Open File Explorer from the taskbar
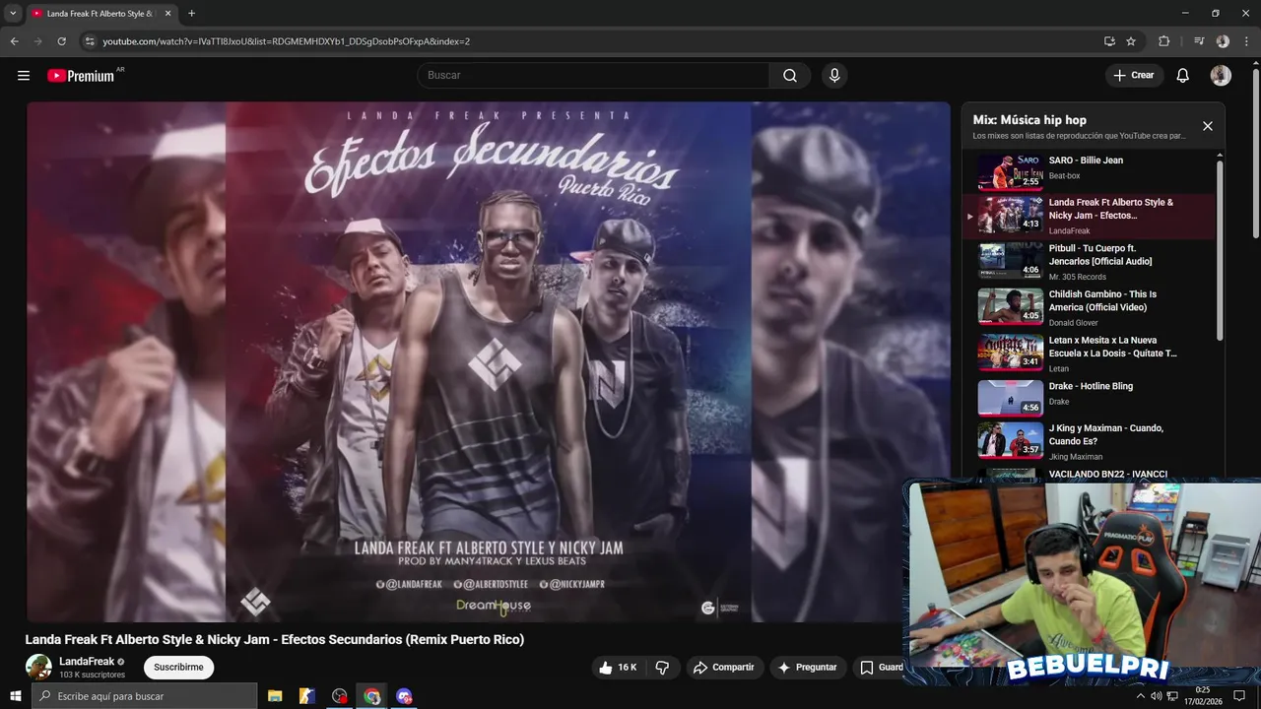Viewport: 1261px width, 709px height. 275,696
